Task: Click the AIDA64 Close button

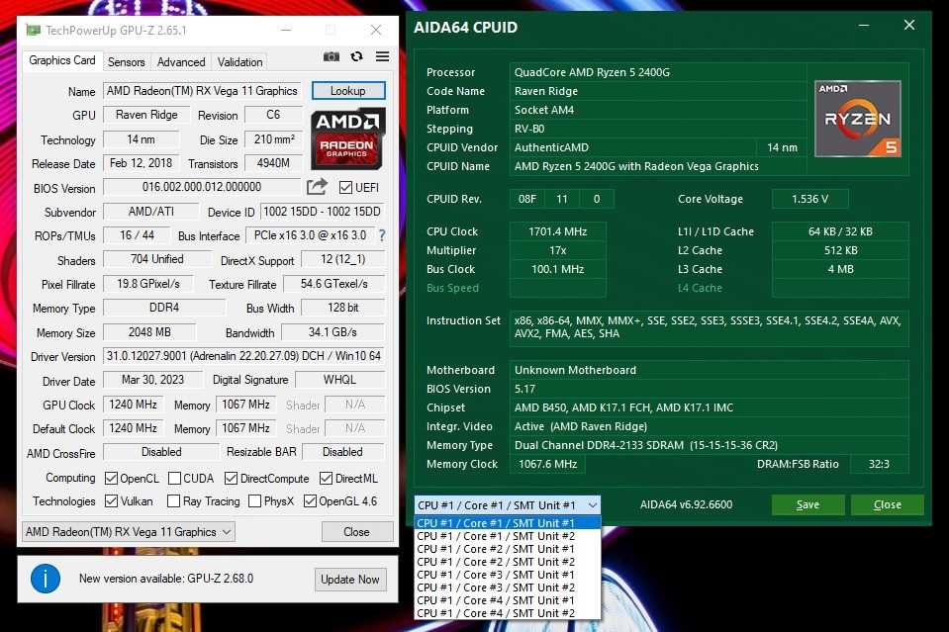Action: click(x=888, y=504)
